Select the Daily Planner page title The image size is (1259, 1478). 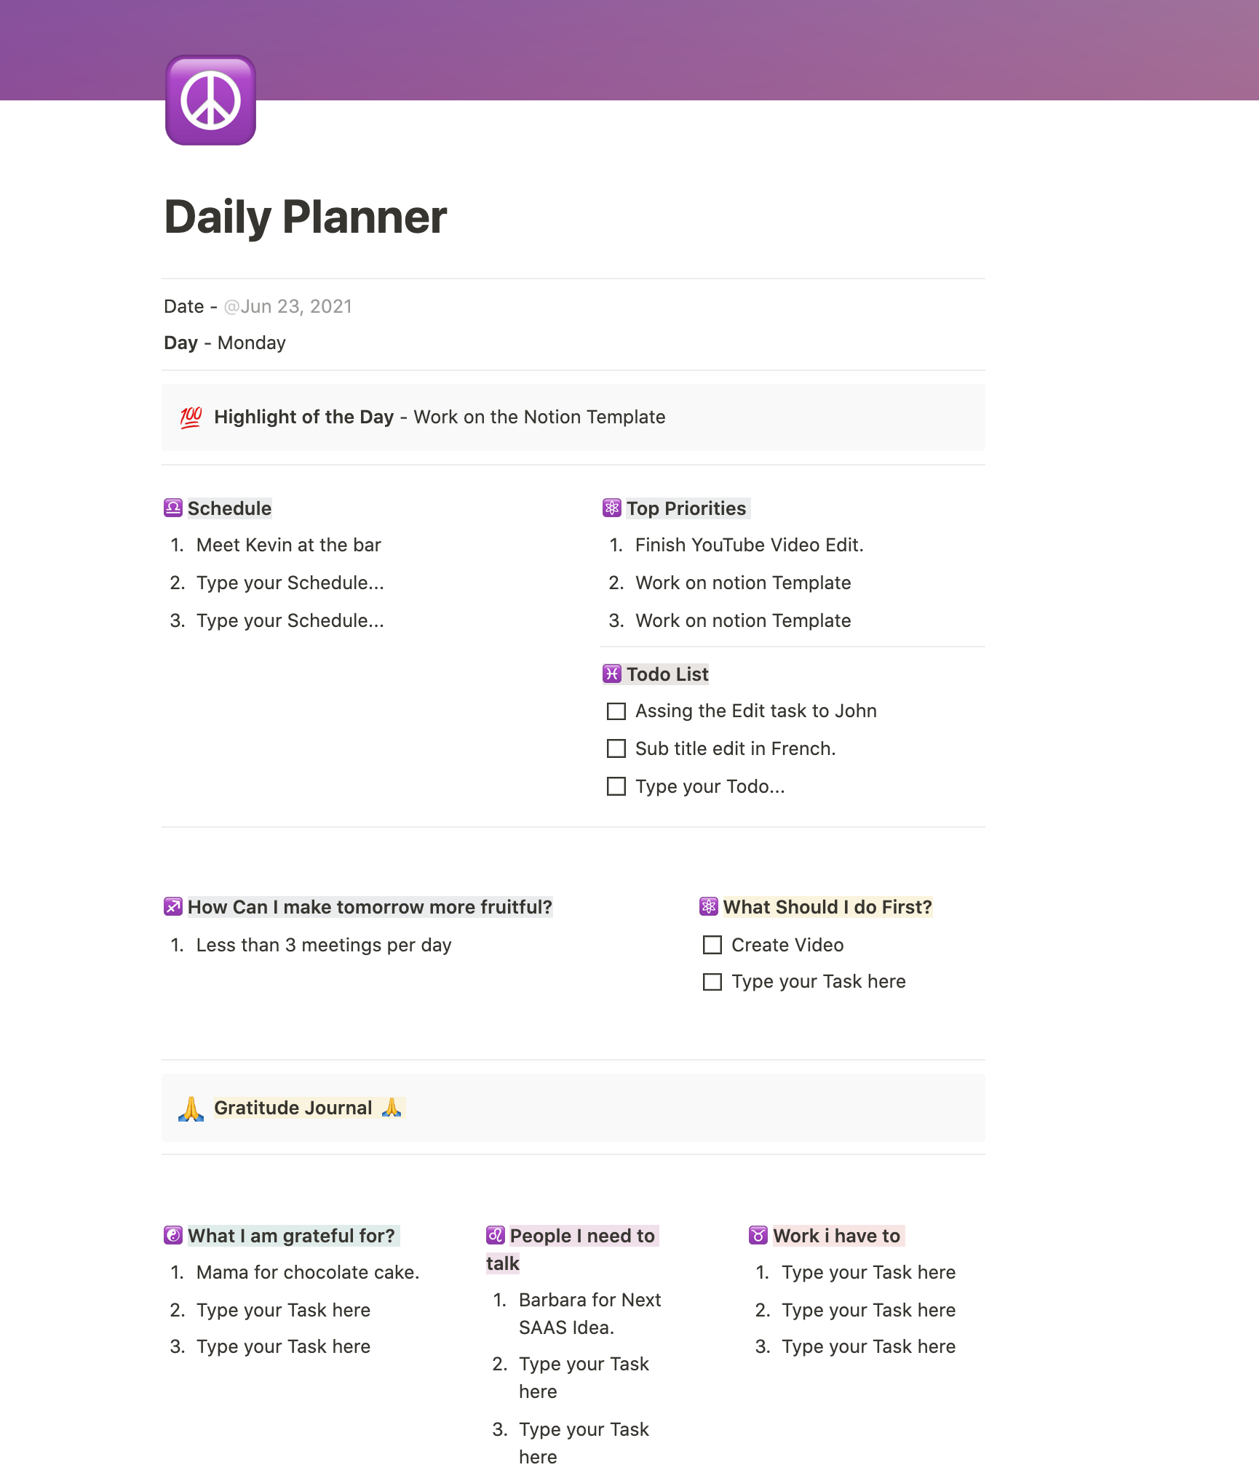pyautogui.click(x=306, y=216)
